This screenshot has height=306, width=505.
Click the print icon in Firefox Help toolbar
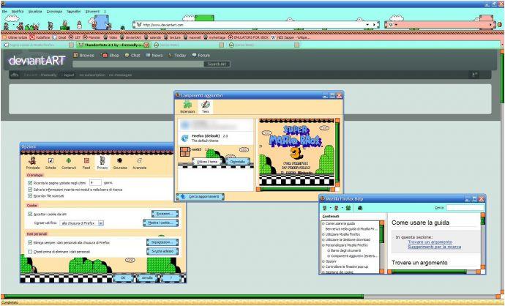pyautogui.click(x=360, y=208)
